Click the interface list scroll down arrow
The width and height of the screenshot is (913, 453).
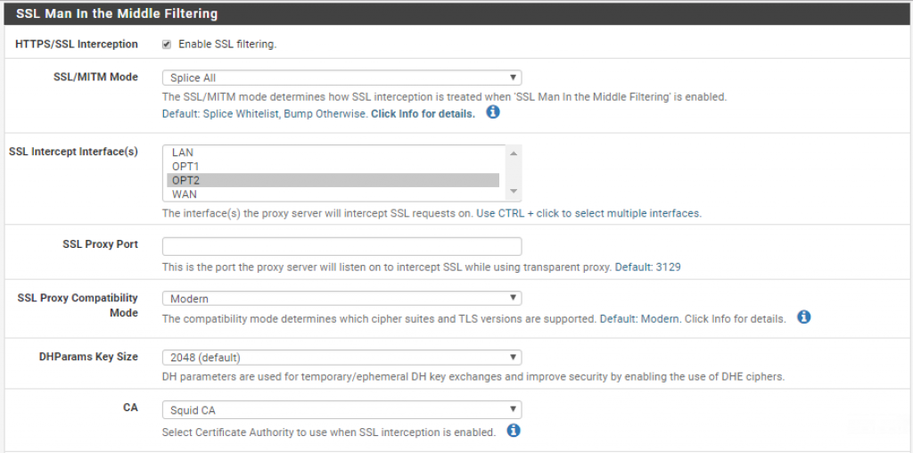[x=514, y=192]
